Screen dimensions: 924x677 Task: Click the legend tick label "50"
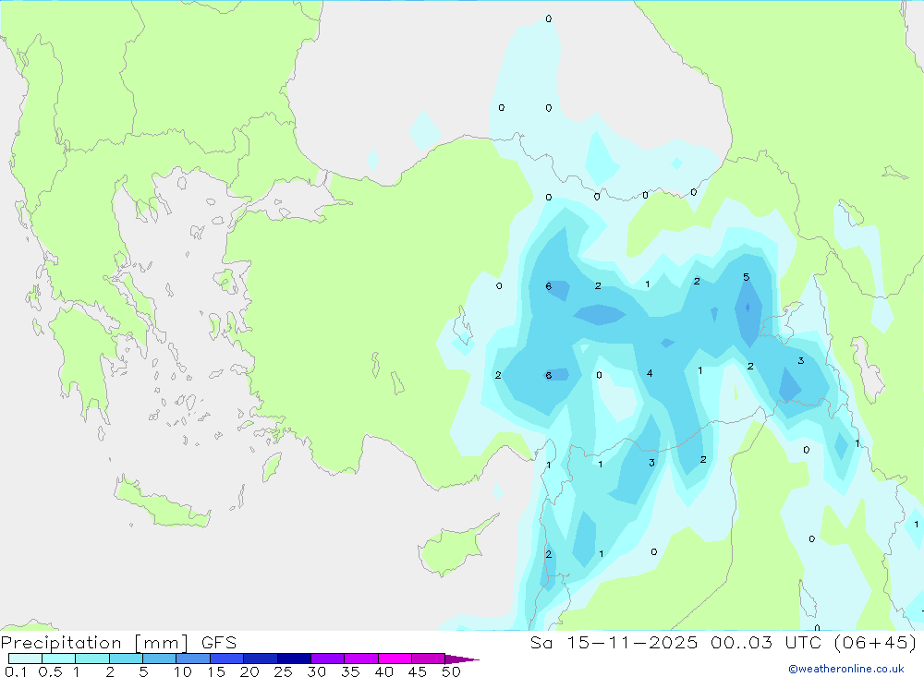(452, 671)
